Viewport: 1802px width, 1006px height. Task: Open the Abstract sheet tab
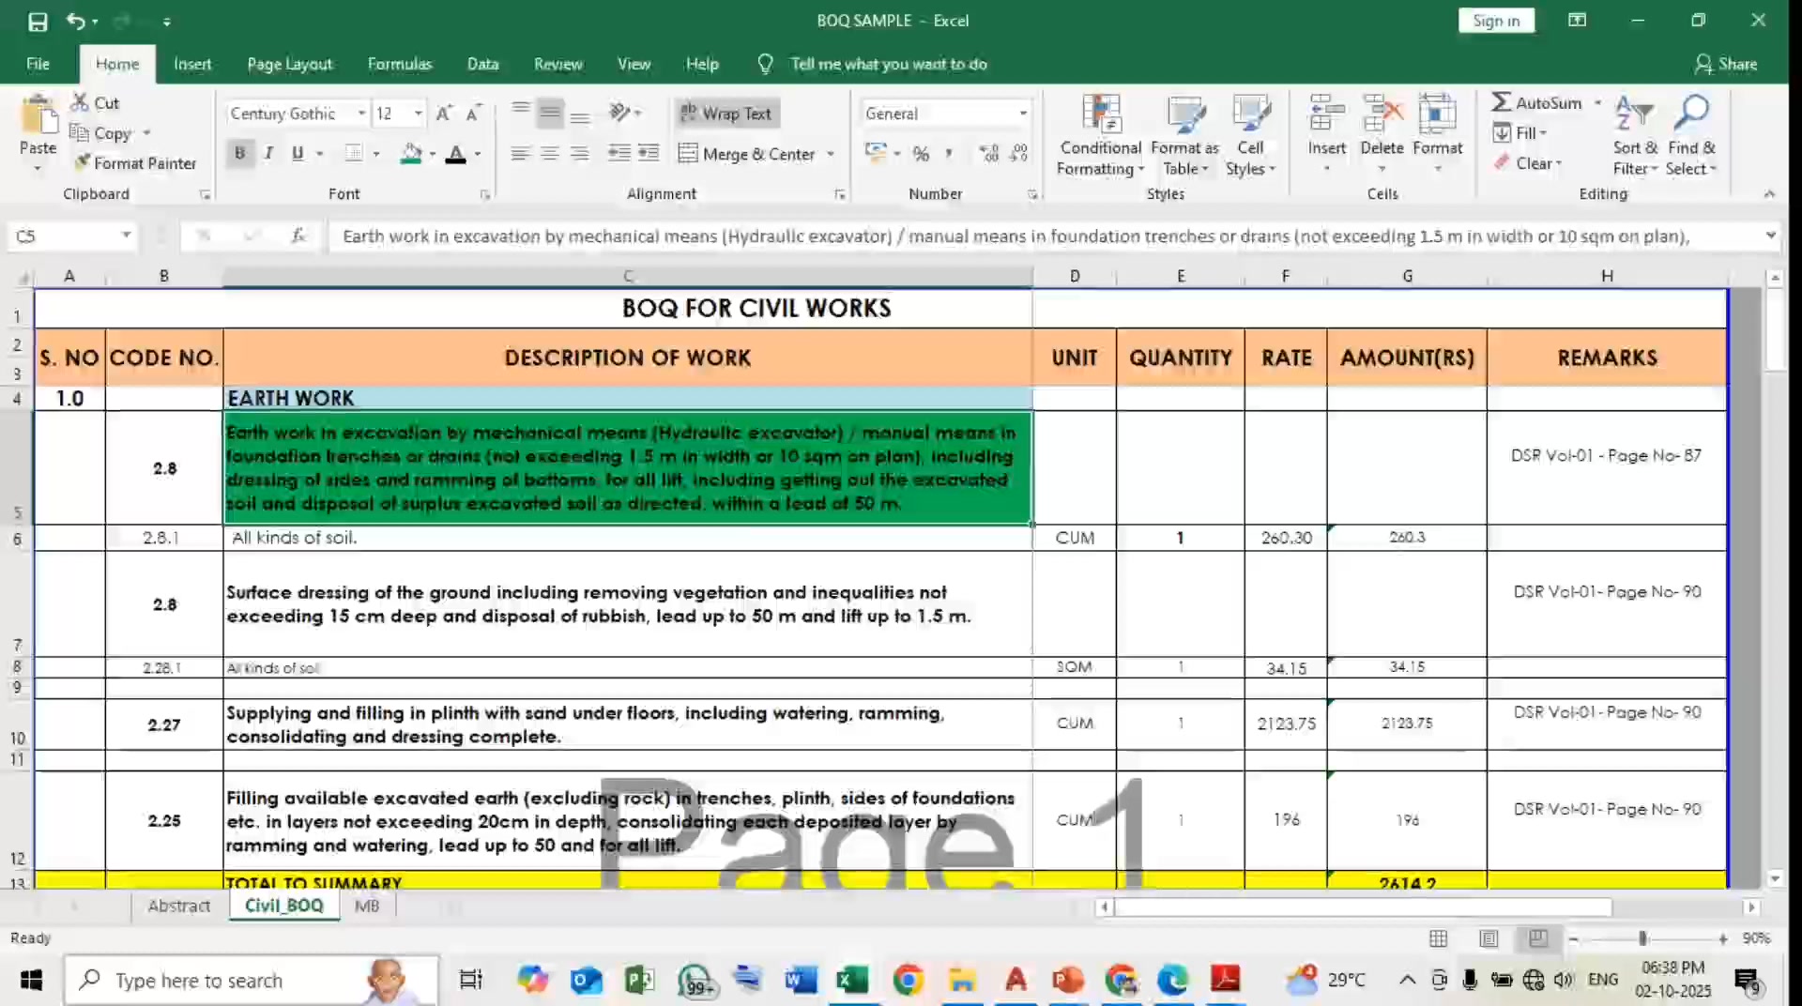click(179, 906)
